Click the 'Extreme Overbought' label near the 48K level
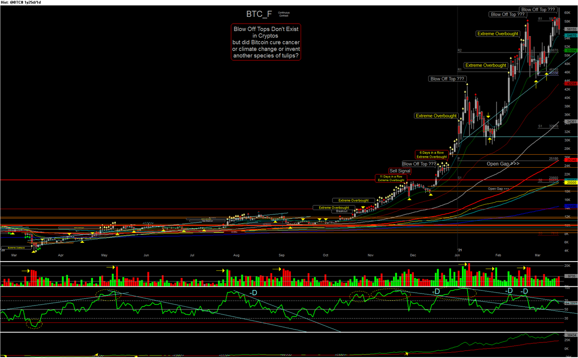The width and height of the screenshot is (578, 358). [486, 66]
